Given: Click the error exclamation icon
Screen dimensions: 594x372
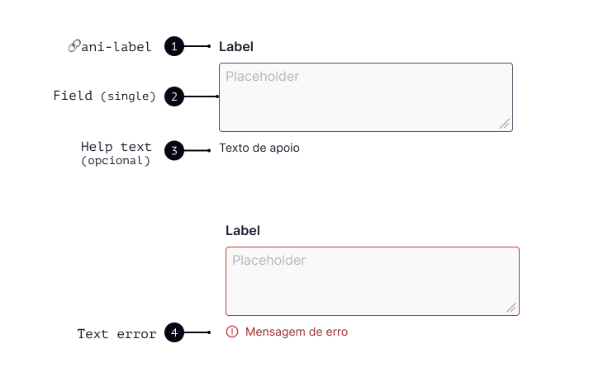Looking at the screenshot, I should tap(232, 332).
